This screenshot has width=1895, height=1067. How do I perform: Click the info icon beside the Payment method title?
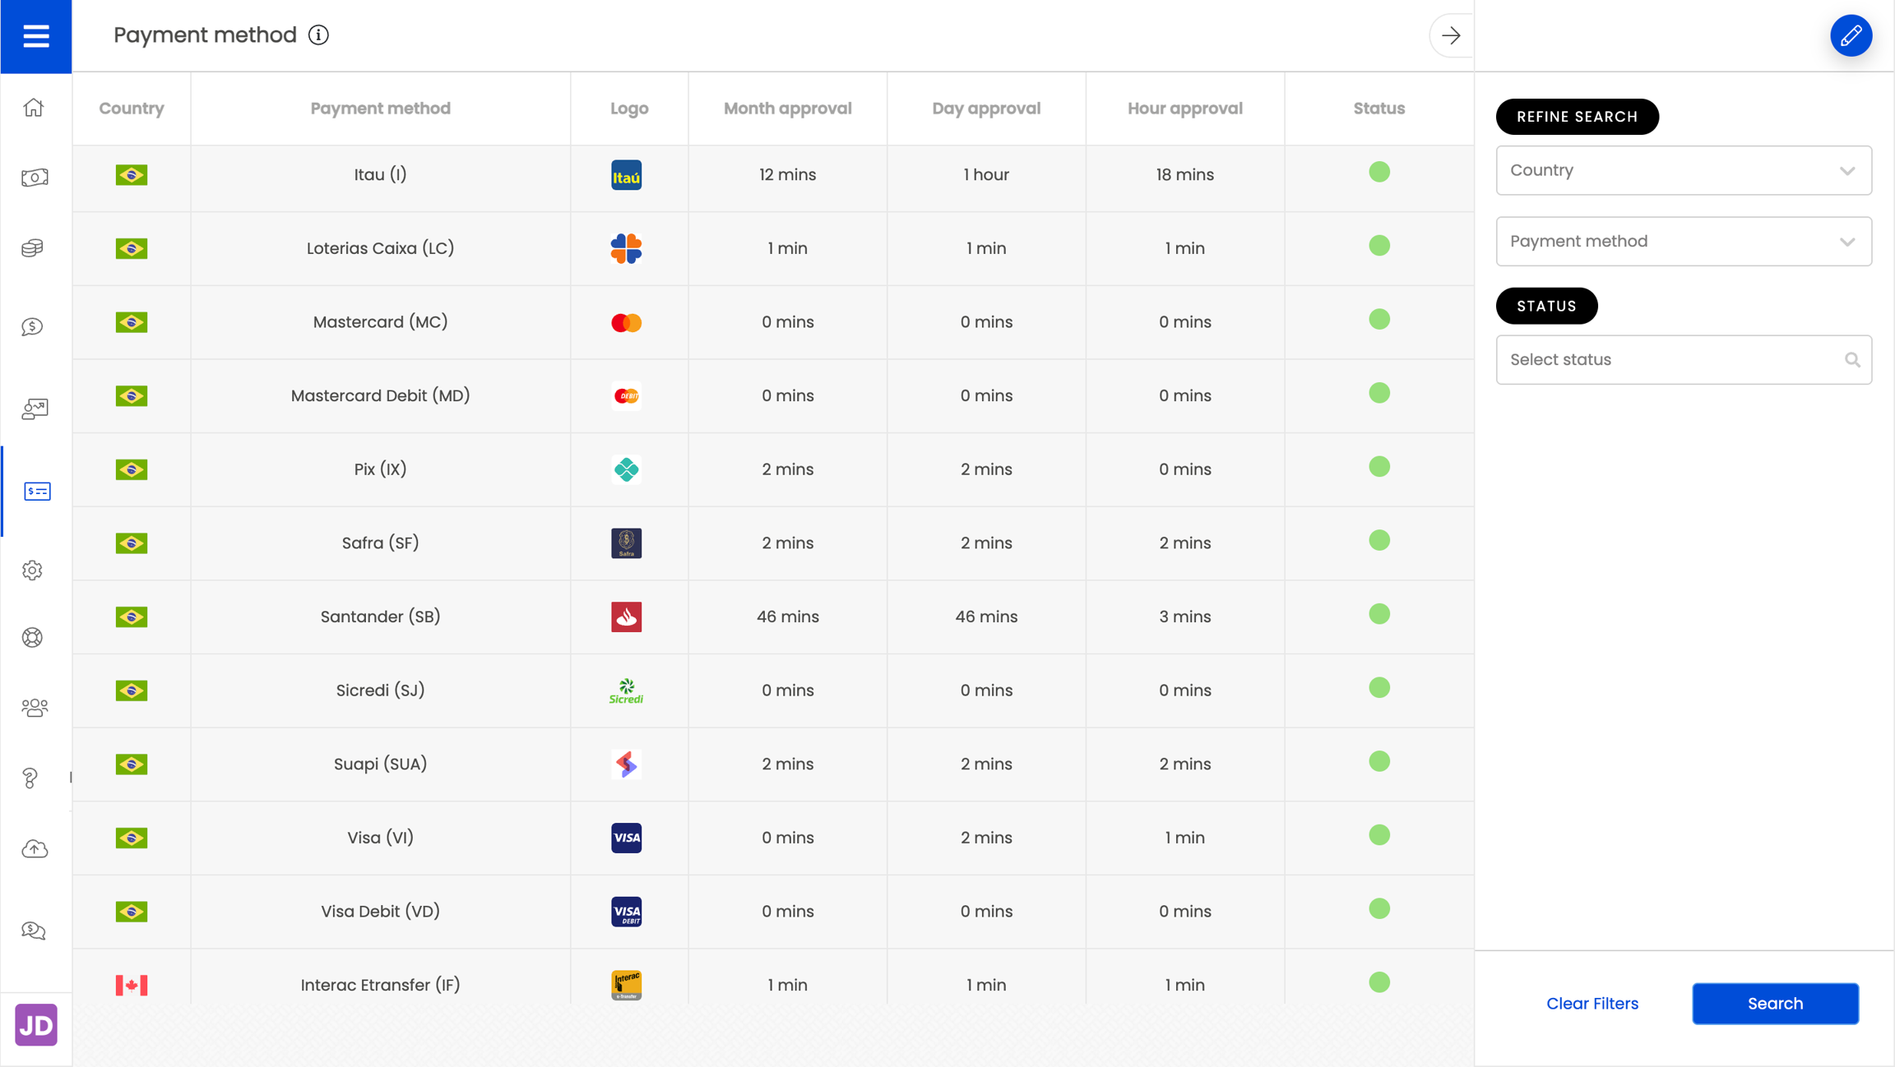(319, 35)
